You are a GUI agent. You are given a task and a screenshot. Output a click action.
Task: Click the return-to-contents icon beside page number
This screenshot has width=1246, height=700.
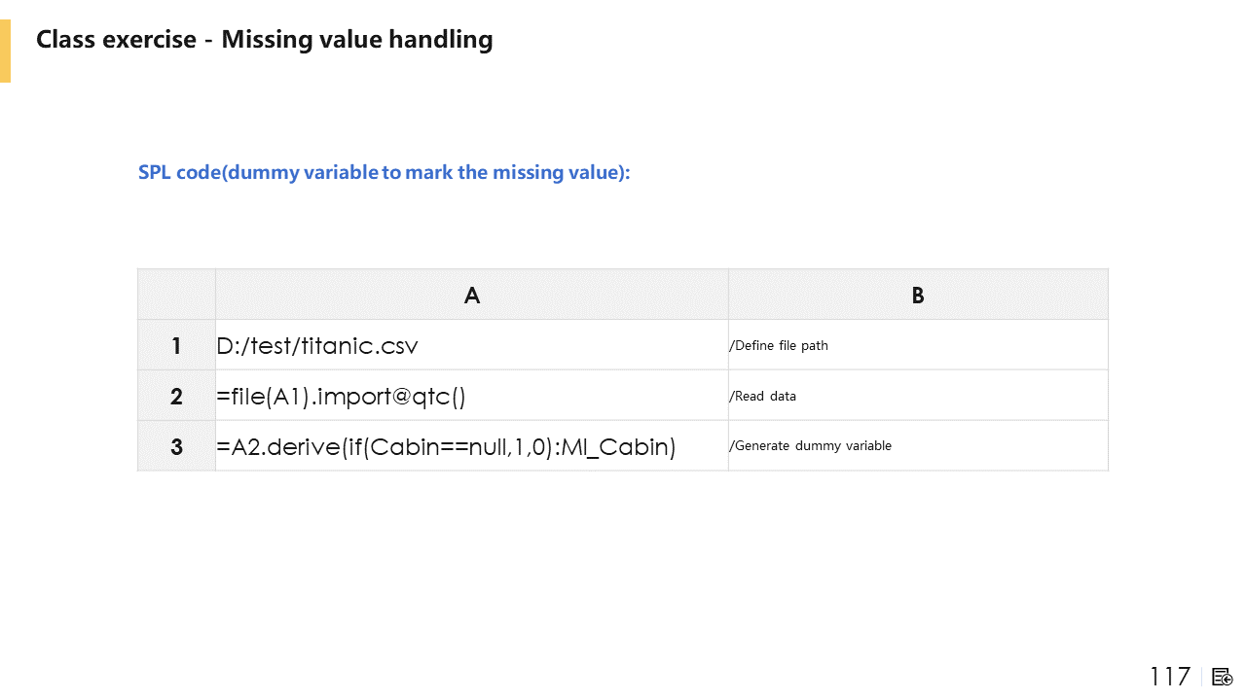click(1223, 677)
